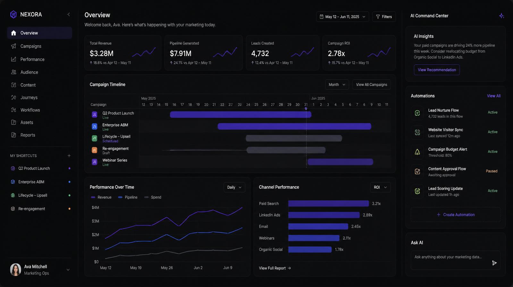Open Enterprise ABM shortcut
The width and height of the screenshot is (513, 287).
(40, 182)
